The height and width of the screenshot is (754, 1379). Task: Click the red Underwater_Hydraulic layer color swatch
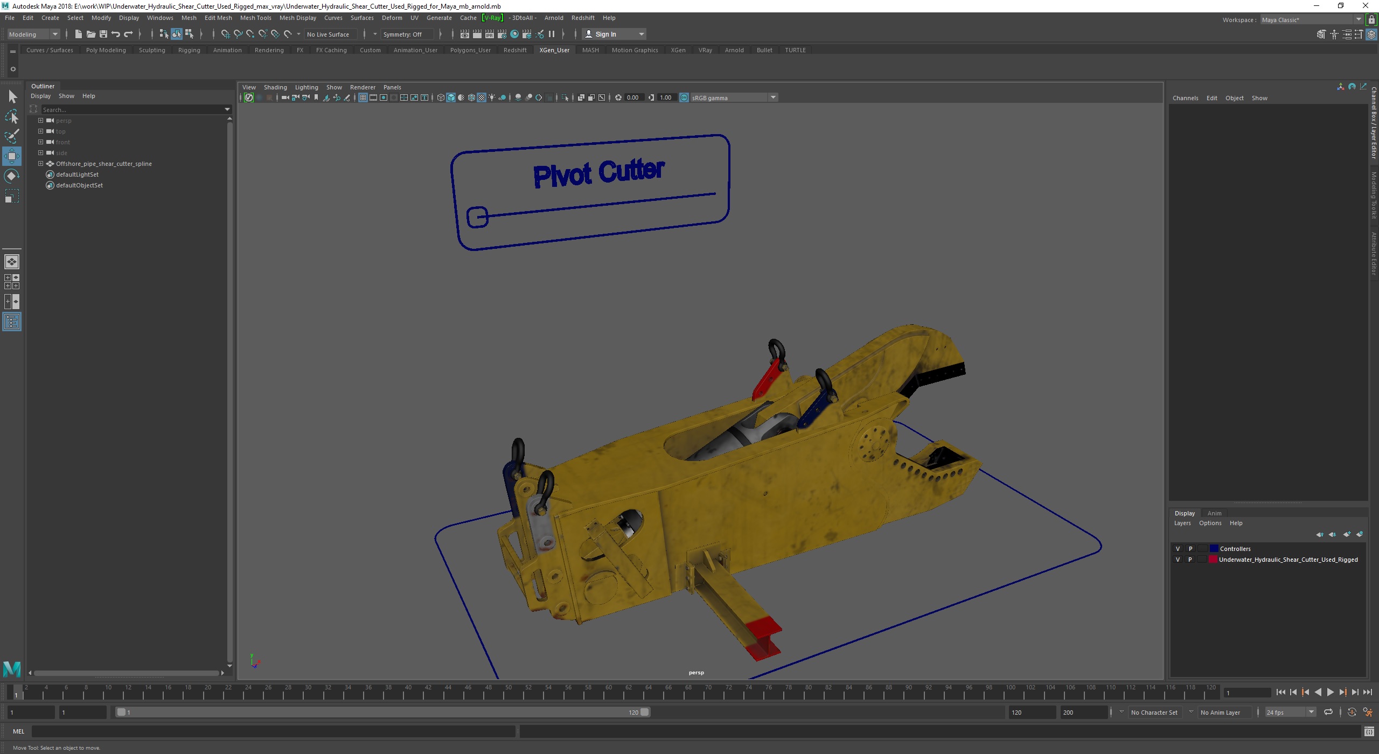pyautogui.click(x=1214, y=560)
